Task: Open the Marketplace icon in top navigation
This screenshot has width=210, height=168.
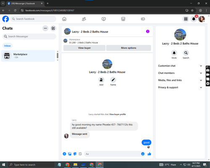Action: (x=123, y=19)
